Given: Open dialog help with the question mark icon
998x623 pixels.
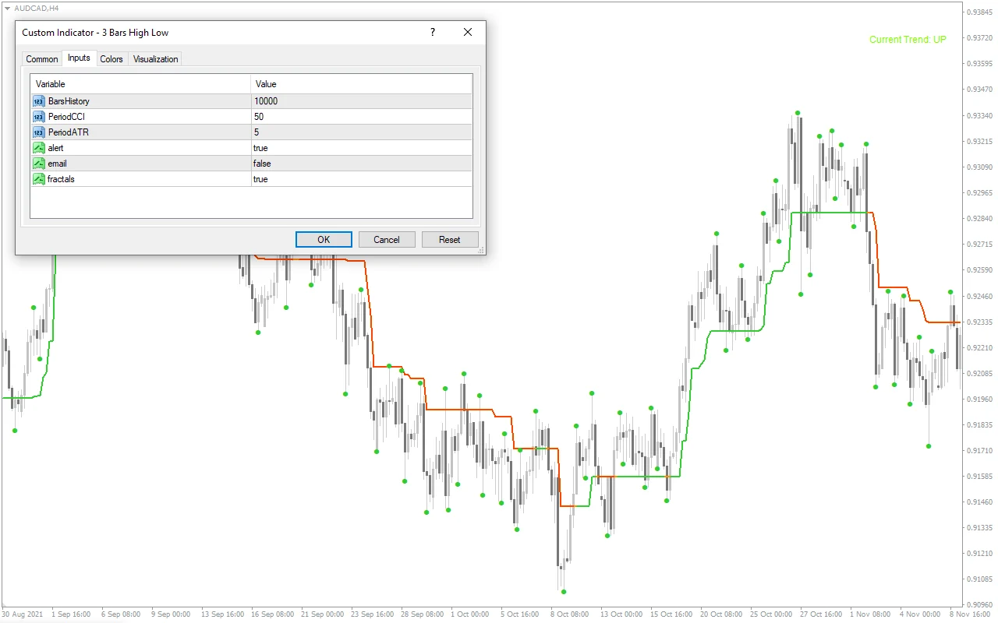Looking at the screenshot, I should coord(432,33).
